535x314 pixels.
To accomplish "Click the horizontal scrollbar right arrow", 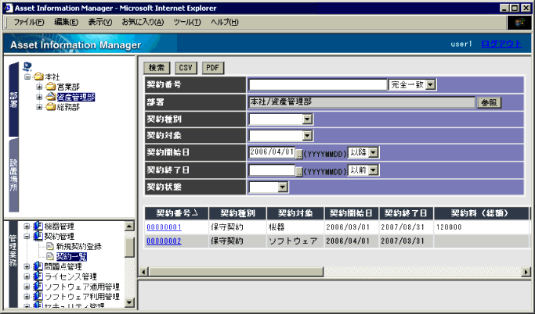I will pyautogui.click(x=526, y=272).
